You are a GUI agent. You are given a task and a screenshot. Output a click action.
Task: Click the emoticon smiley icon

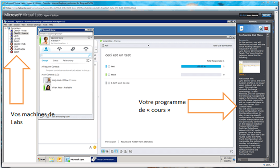click(95, 147)
